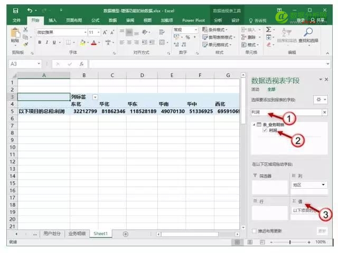Open PivotTable Analyze tab
This screenshot has width=338, height=253.
218,21
